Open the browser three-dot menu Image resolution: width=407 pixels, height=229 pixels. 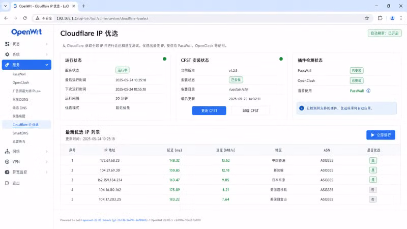pos(401,18)
